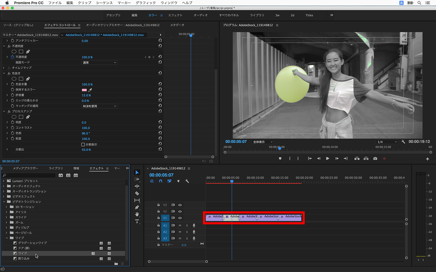Play the program monitor video
This screenshot has height=272, width=436.
[x=328, y=159]
